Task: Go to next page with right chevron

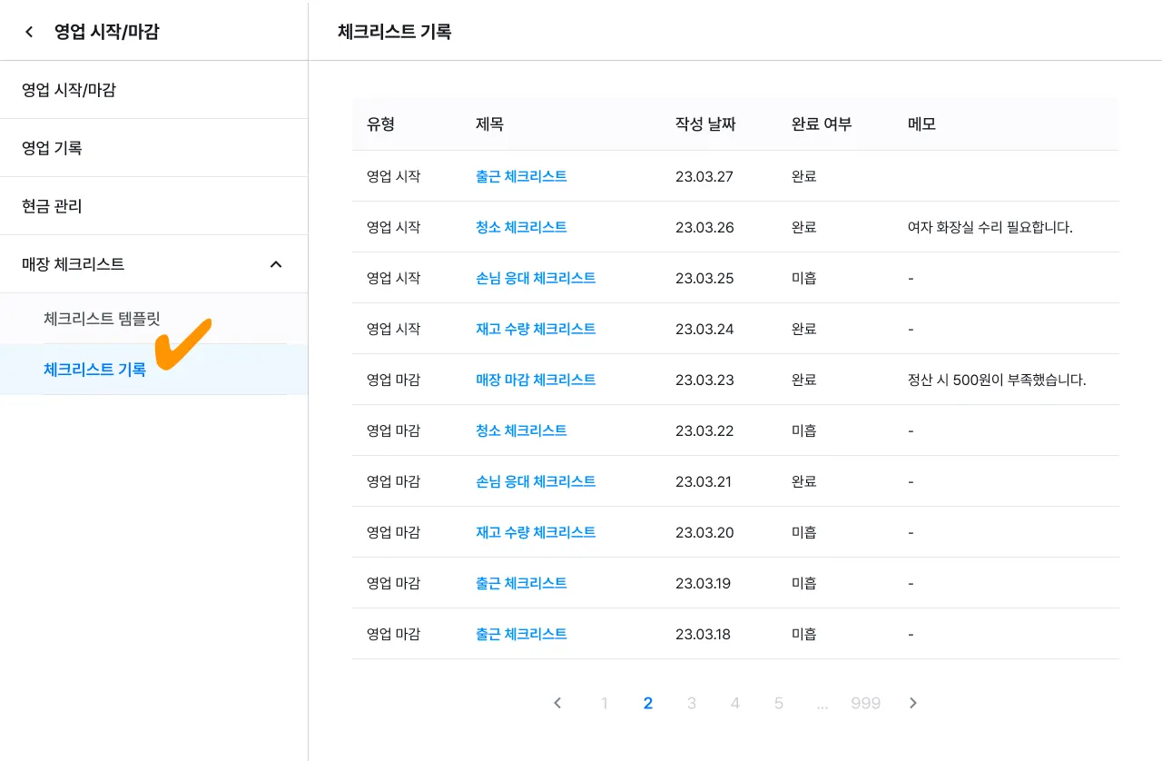Action: (x=913, y=703)
